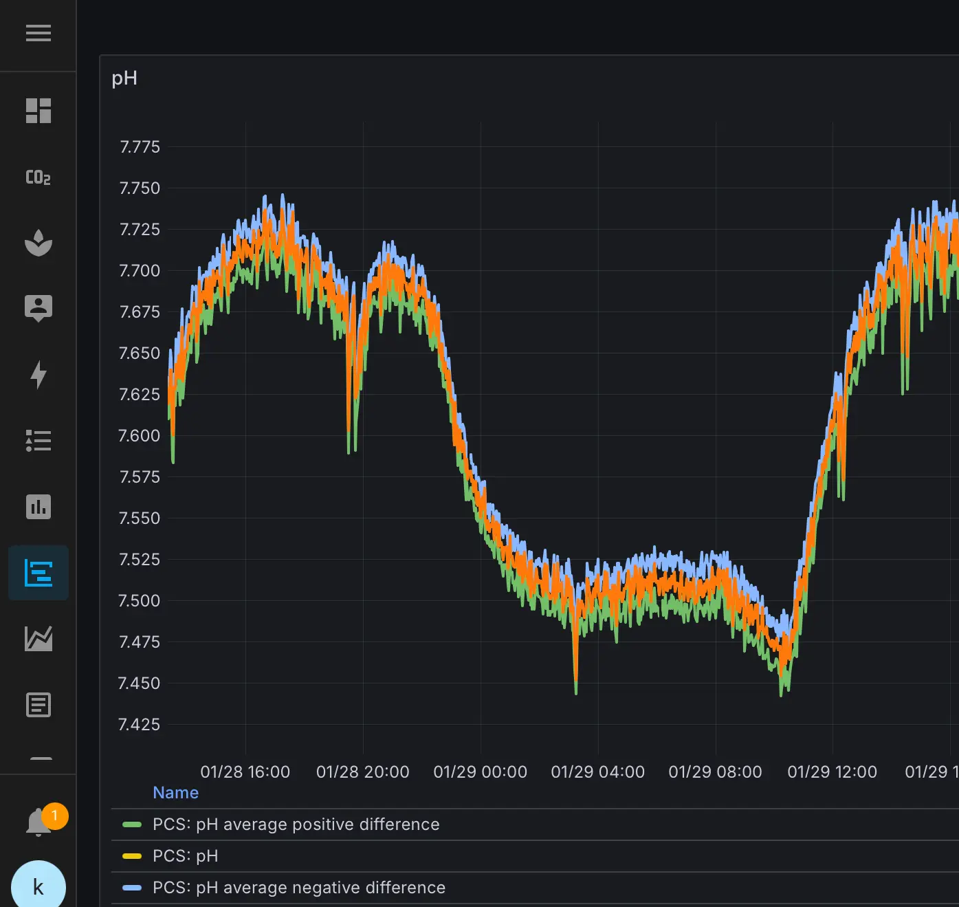Toggle PCS: pH average positive difference series
The height and width of the screenshot is (907, 959).
click(296, 824)
